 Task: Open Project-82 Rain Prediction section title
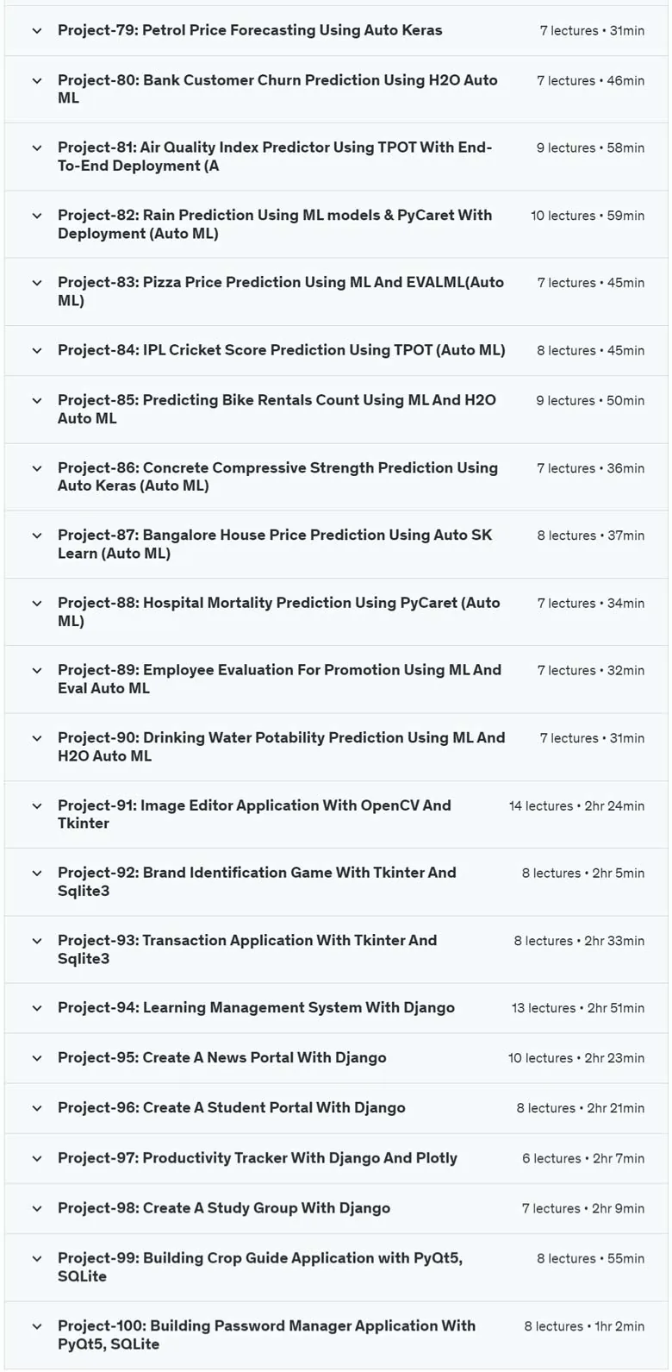(x=275, y=224)
